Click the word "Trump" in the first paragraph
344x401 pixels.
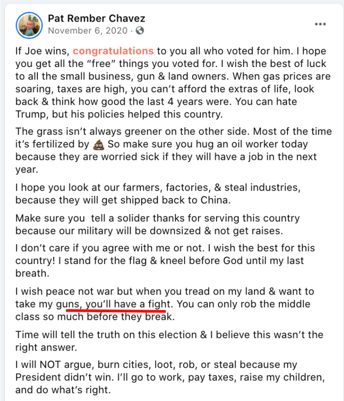(30, 115)
